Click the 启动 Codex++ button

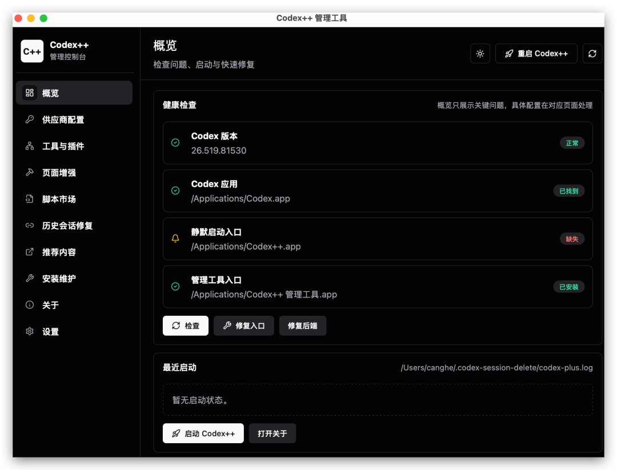point(203,433)
